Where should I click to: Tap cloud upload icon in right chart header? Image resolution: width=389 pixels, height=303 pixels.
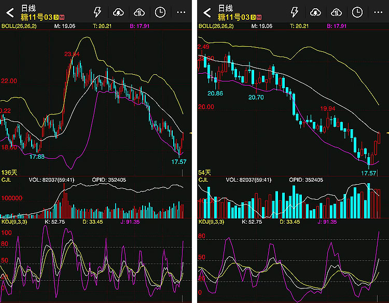coord(336,12)
